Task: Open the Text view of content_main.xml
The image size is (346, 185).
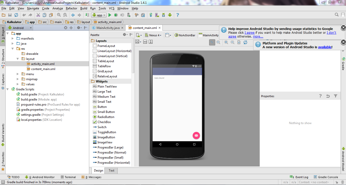Action: pyautogui.click(x=111, y=171)
